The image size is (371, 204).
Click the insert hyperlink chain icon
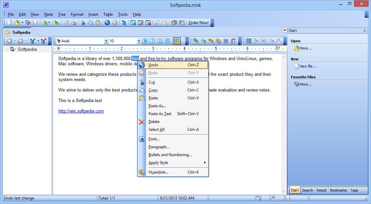[218, 41]
